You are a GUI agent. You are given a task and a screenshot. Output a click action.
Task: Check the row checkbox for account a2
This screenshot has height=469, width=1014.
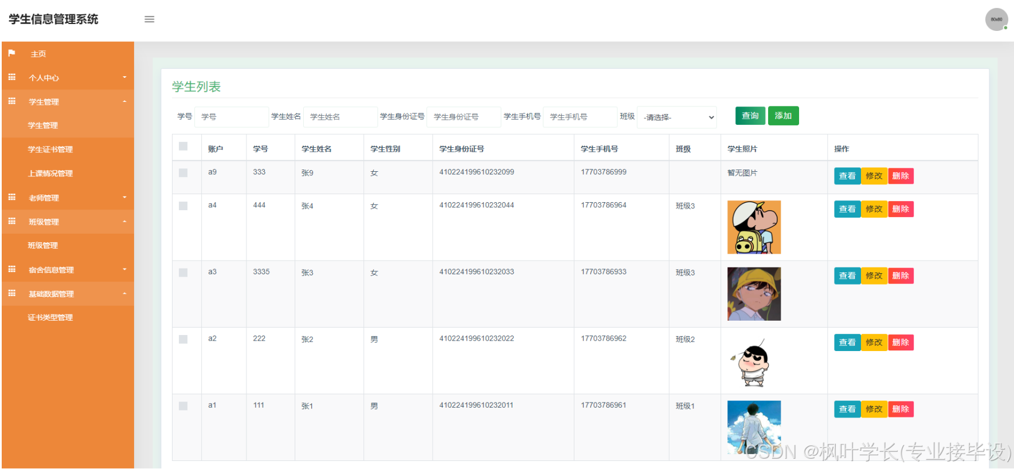(x=183, y=340)
